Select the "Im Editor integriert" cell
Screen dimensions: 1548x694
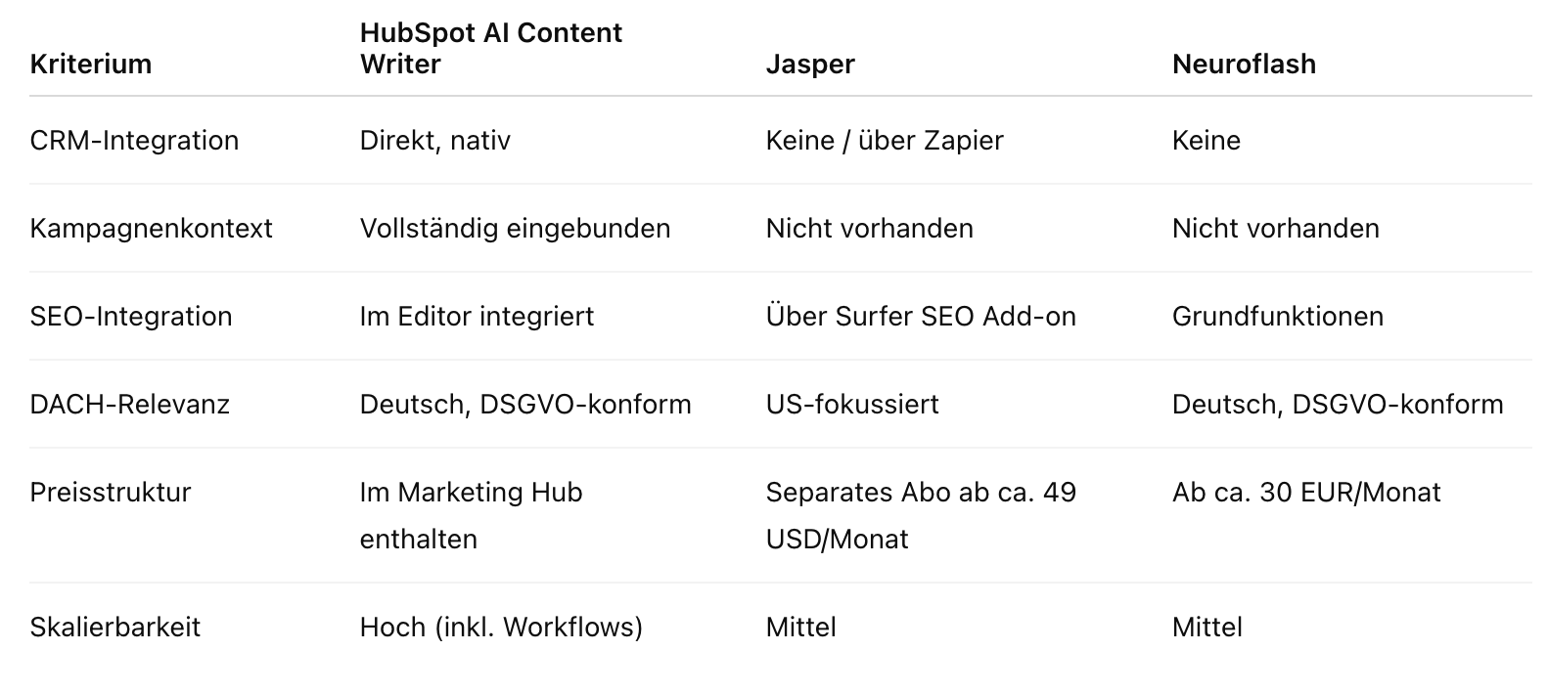click(x=477, y=317)
